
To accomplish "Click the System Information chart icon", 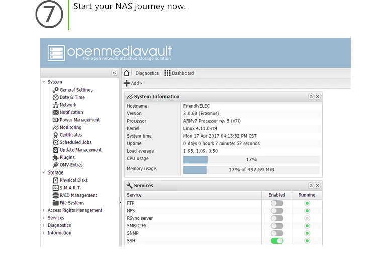I will pos(130,97).
